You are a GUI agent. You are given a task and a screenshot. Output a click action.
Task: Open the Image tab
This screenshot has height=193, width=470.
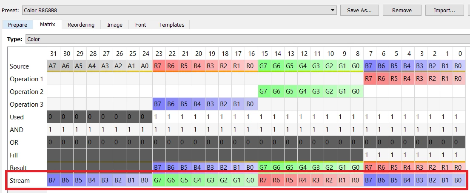[115, 25]
